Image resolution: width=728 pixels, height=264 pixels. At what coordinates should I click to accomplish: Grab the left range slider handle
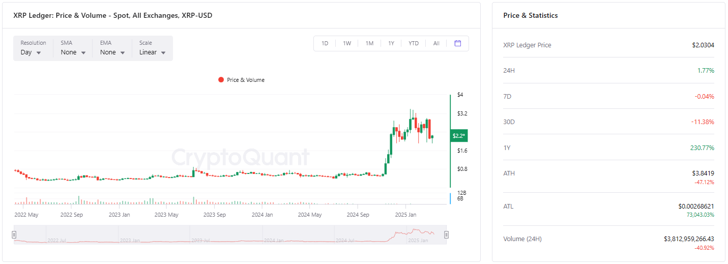point(14,234)
